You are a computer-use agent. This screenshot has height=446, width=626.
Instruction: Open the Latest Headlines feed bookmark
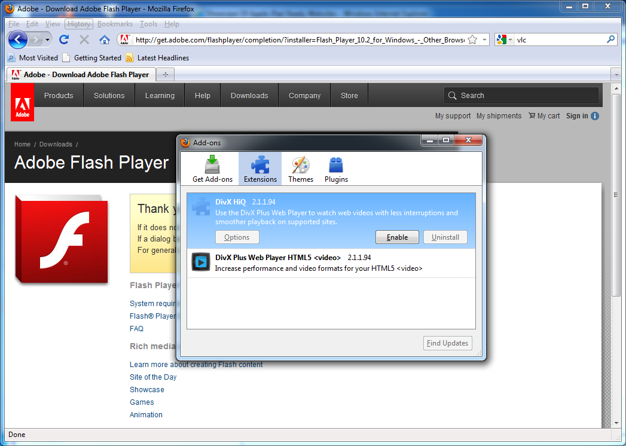(157, 58)
